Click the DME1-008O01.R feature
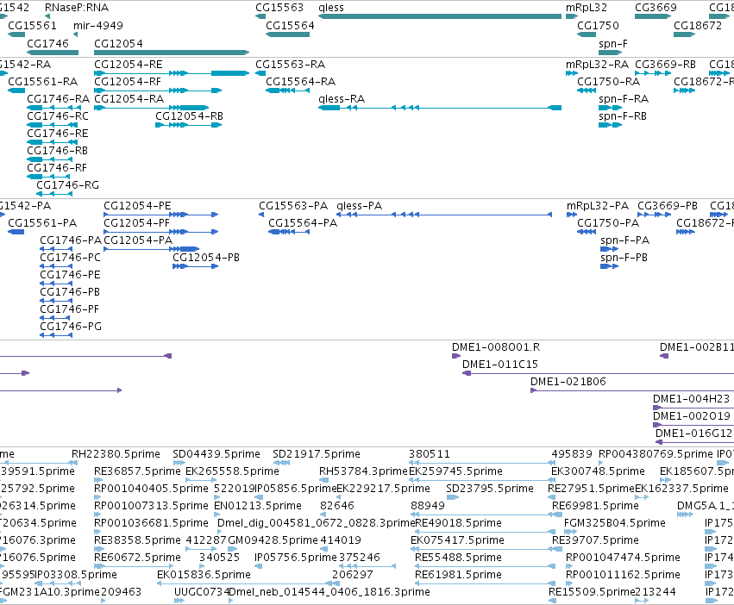This screenshot has height=605, width=734. click(456, 356)
